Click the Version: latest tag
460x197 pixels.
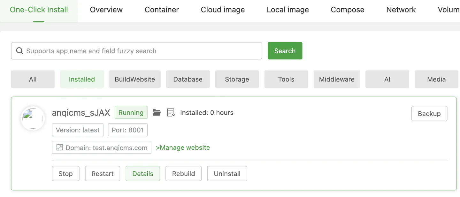(x=78, y=130)
